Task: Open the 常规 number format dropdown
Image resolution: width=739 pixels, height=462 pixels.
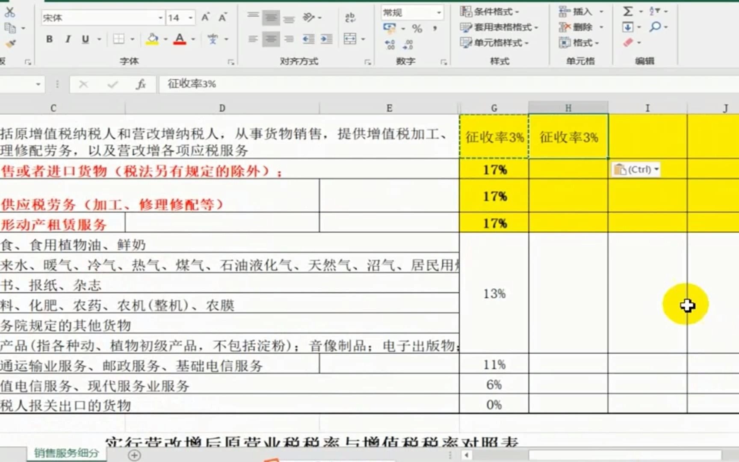Action: [438, 13]
